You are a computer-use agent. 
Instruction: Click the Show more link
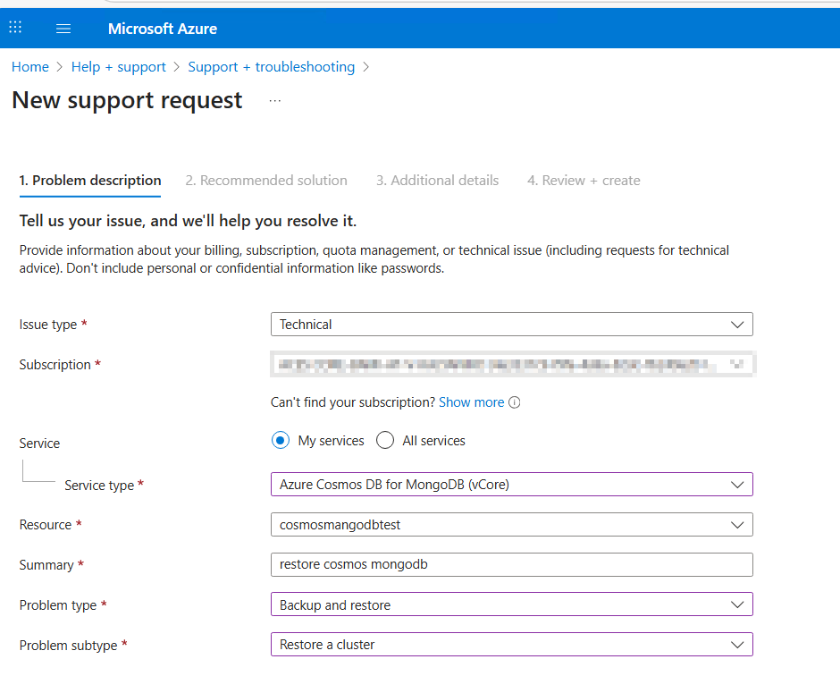(x=471, y=402)
